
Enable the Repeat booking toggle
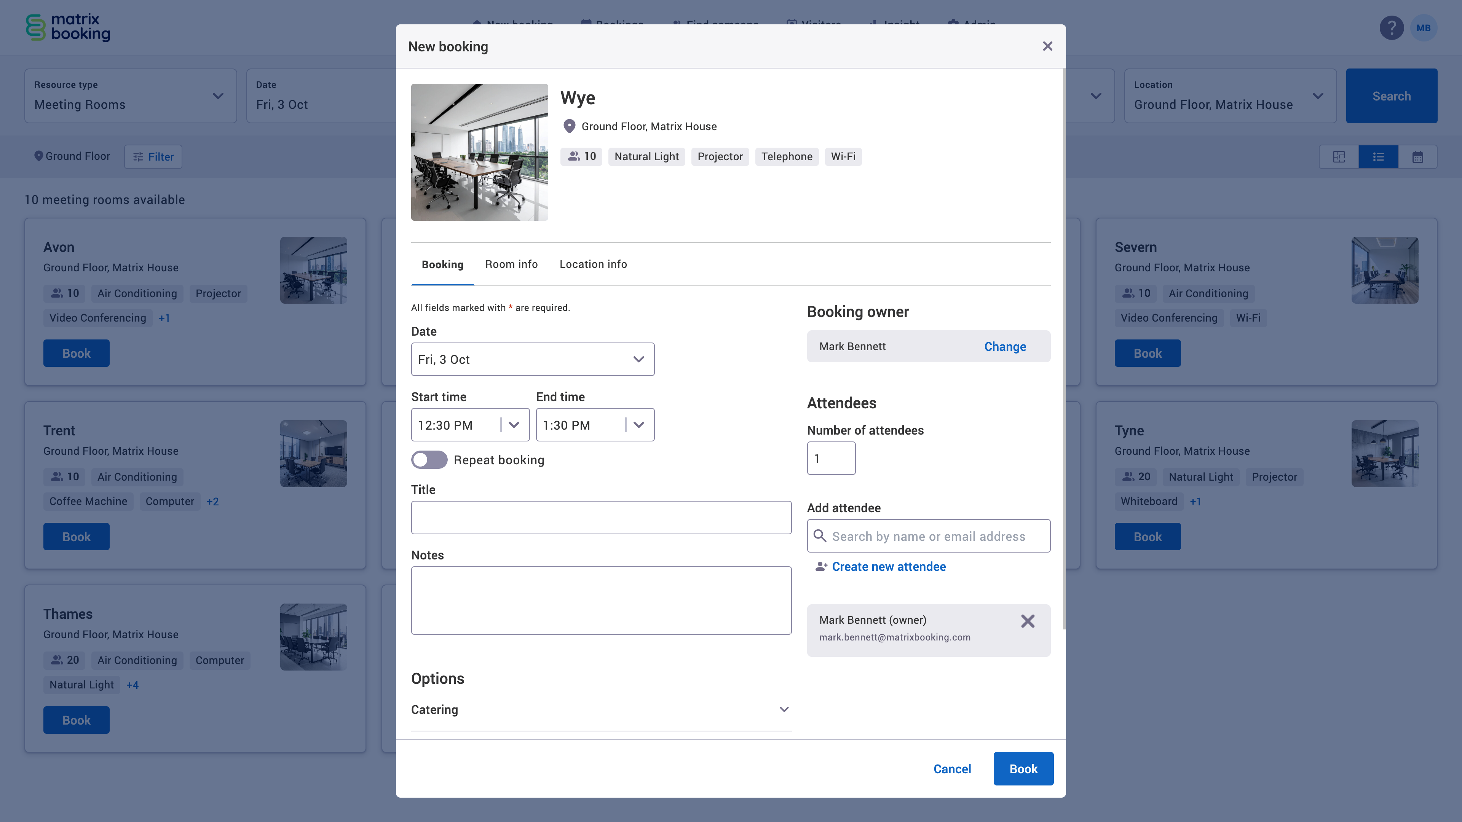tap(429, 459)
